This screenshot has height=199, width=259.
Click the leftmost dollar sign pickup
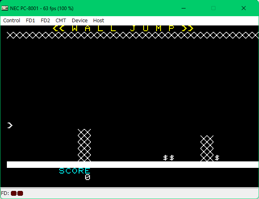[x=165, y=158]
